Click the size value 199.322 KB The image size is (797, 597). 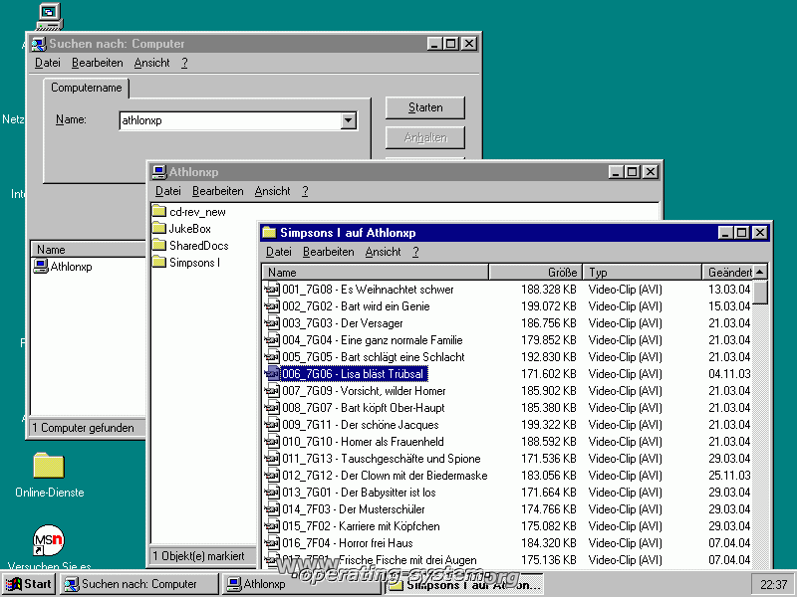pos(549,425)
